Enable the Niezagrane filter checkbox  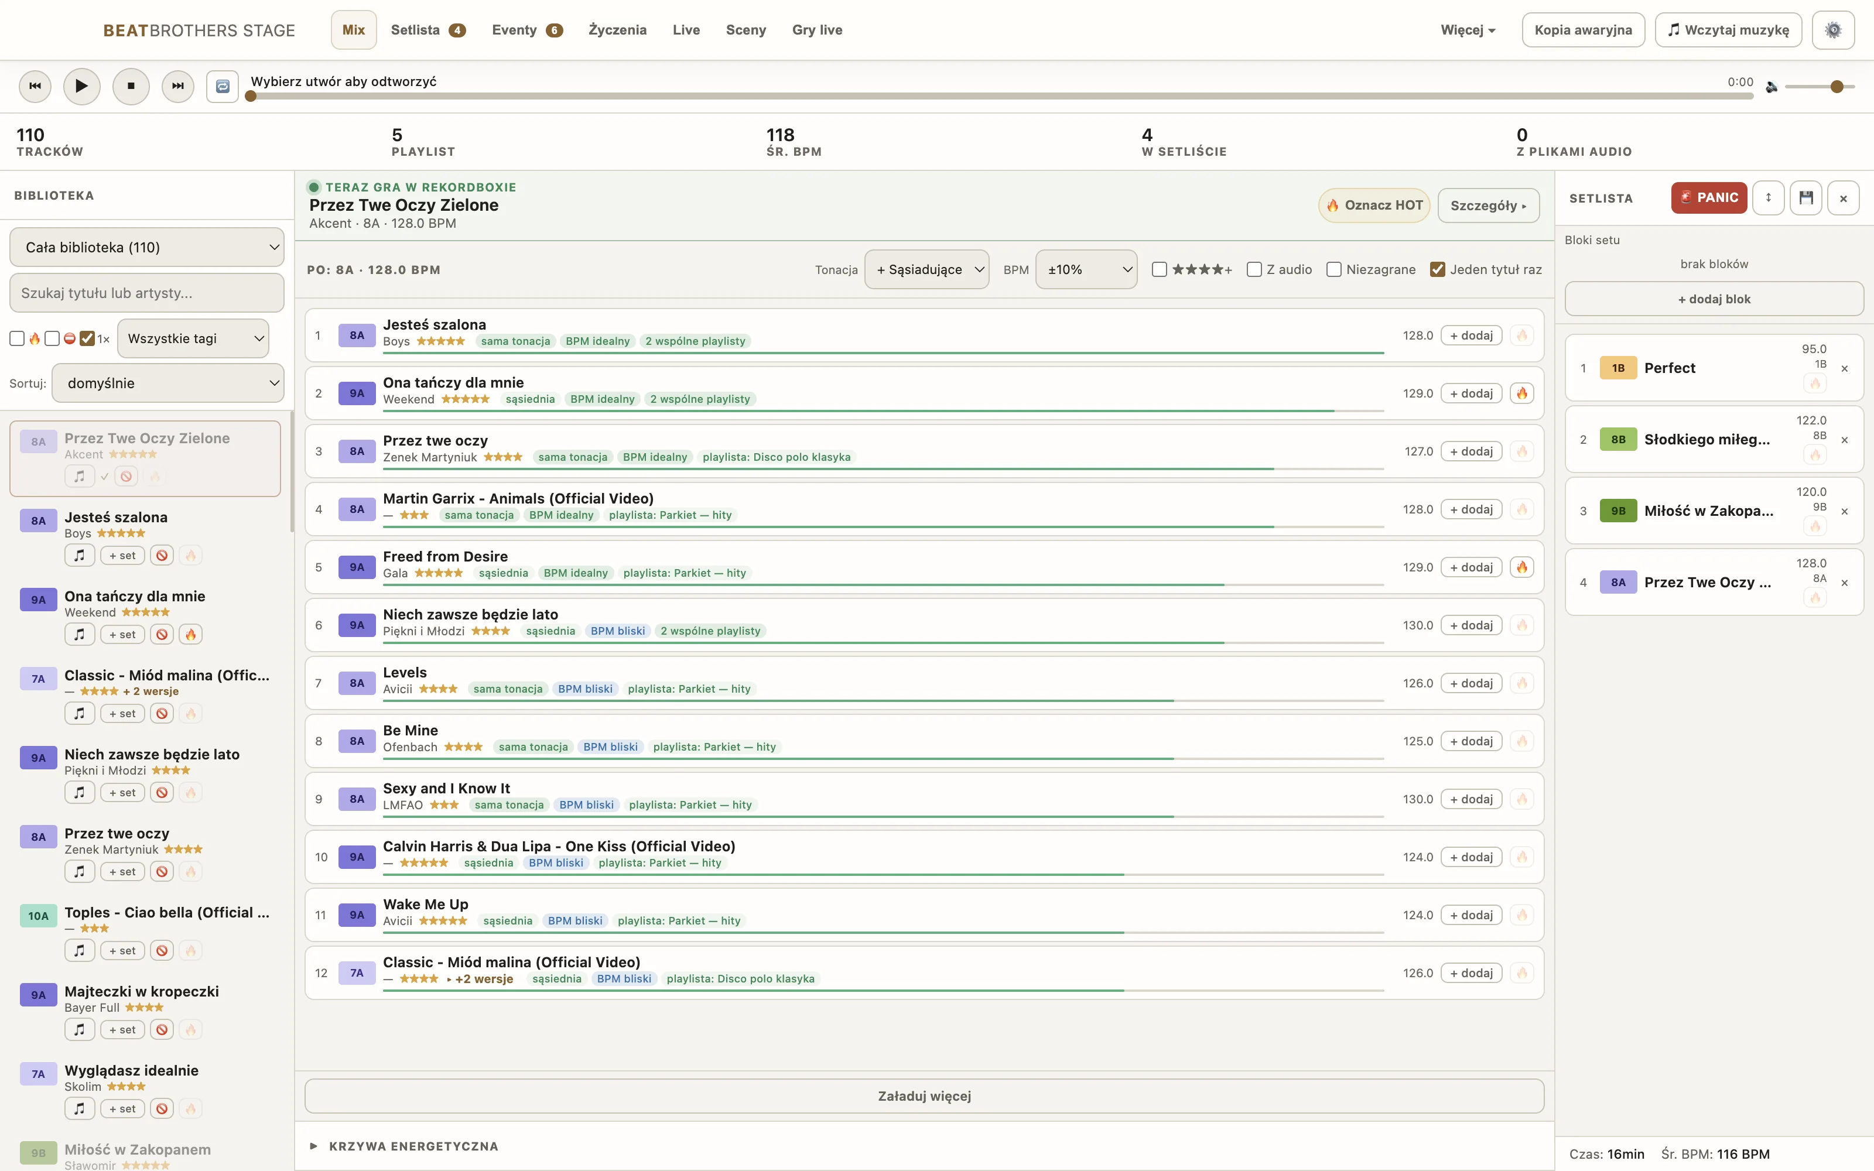click(x=1333, y=269)
